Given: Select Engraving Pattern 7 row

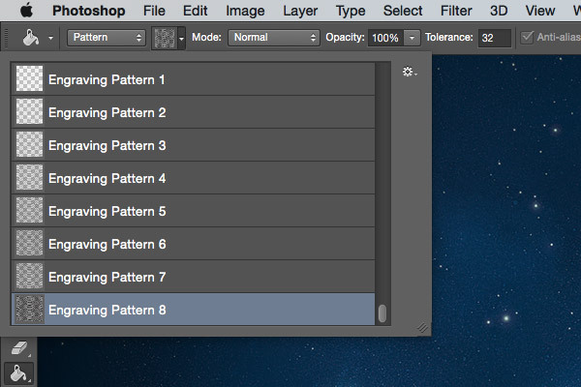Looking at the screenshot, I should coord(193,277).
